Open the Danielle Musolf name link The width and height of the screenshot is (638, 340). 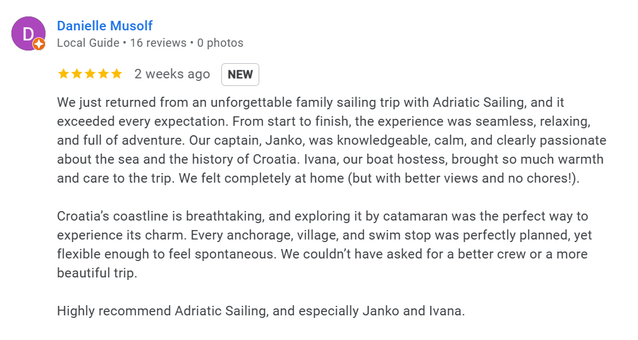[104, 26]
